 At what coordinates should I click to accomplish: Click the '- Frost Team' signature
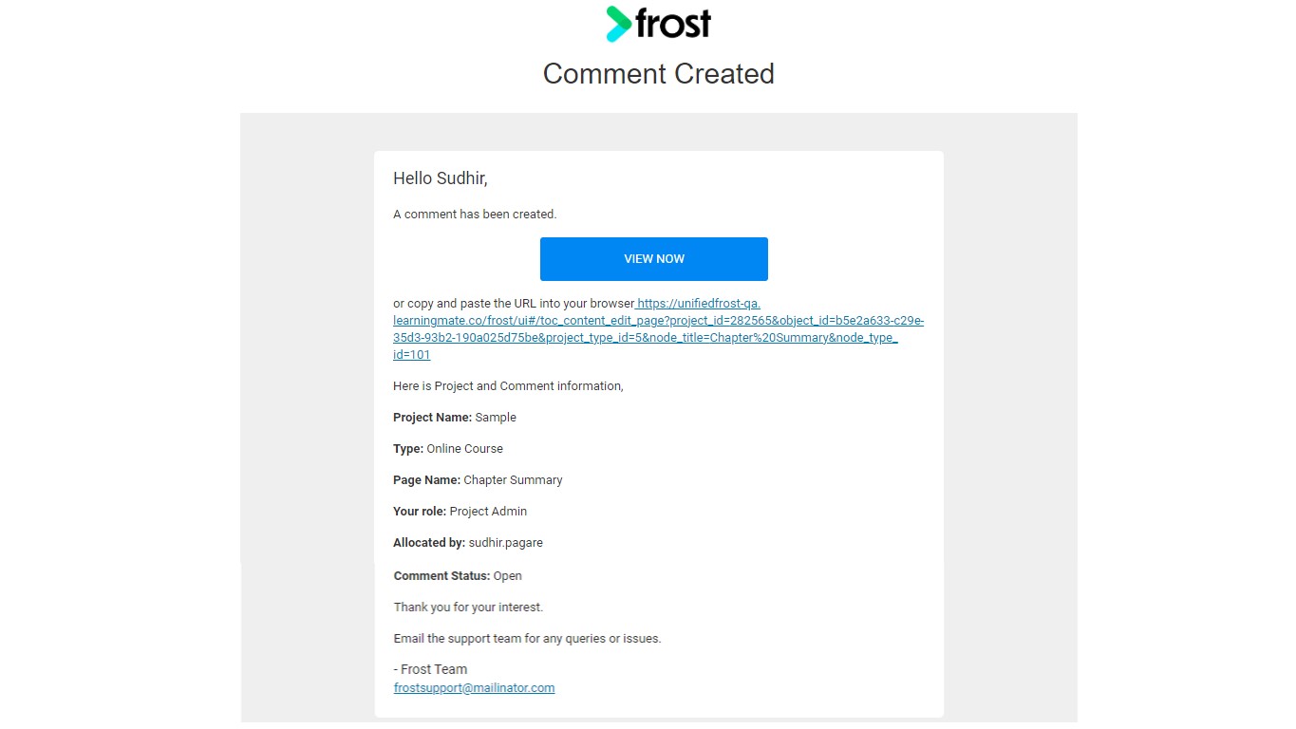pos(430,669)
